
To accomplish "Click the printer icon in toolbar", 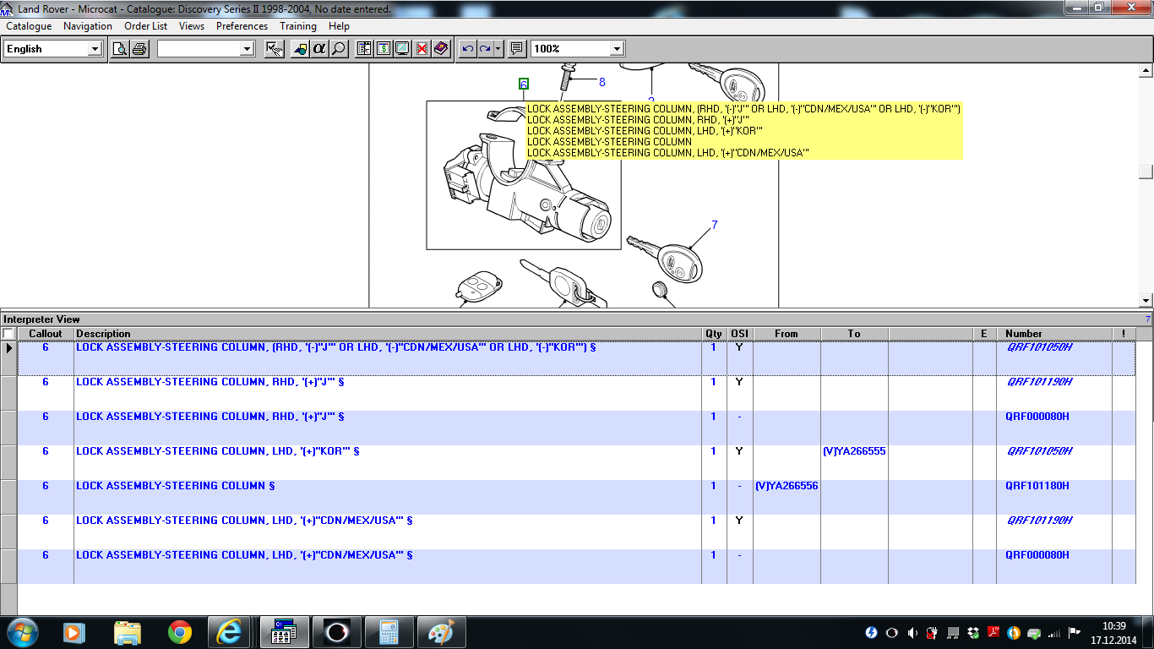I will [139, 49].
